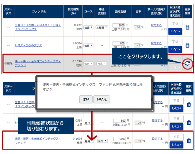The height and width of the screenshot is (154, 195).
Task: Click the 仮削除 status text
Action: click(9, 63)
